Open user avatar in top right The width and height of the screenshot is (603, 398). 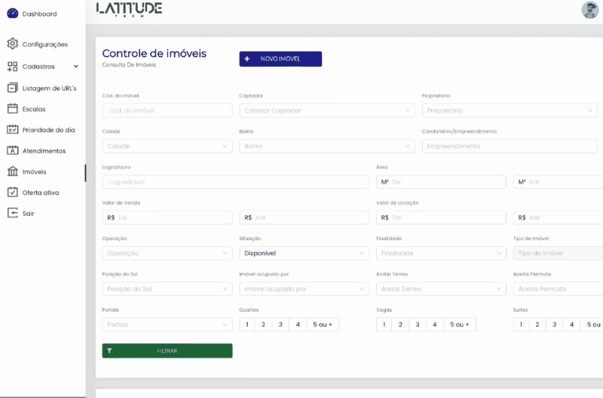point(589,10)
